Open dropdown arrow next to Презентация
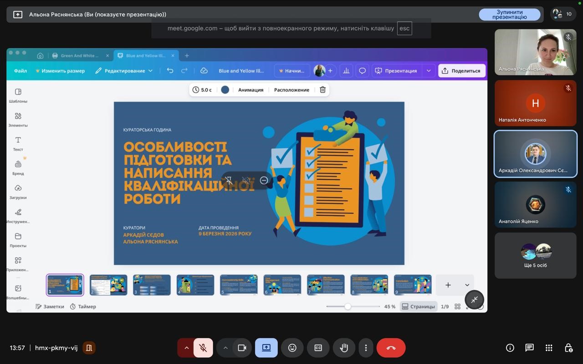The width and height of the screenshot is (583, 364). [x=428, y=71]
